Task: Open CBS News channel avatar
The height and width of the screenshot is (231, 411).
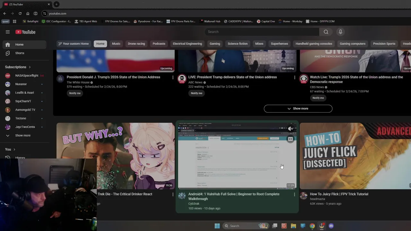Action: tap(303, 79)
